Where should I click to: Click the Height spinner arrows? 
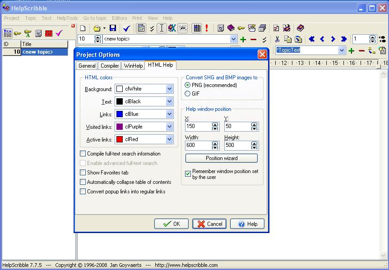(x=254, y=146)
